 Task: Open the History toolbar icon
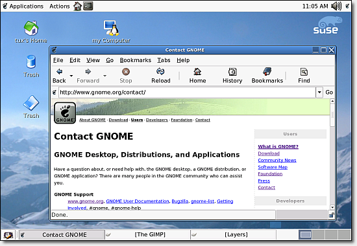(x=232, y=72)
